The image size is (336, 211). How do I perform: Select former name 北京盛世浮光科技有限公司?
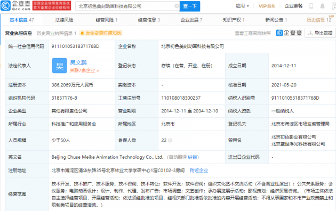[x=298, y=144]
